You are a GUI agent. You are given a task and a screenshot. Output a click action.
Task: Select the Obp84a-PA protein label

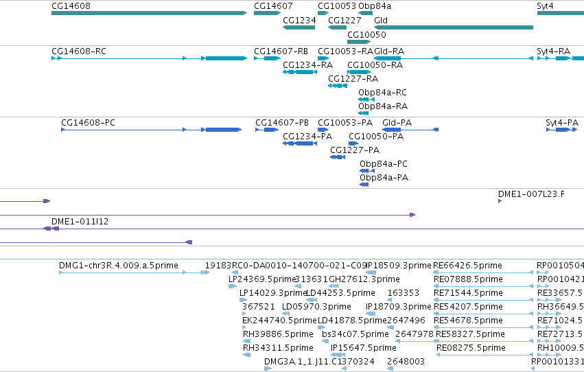(384, 178)
